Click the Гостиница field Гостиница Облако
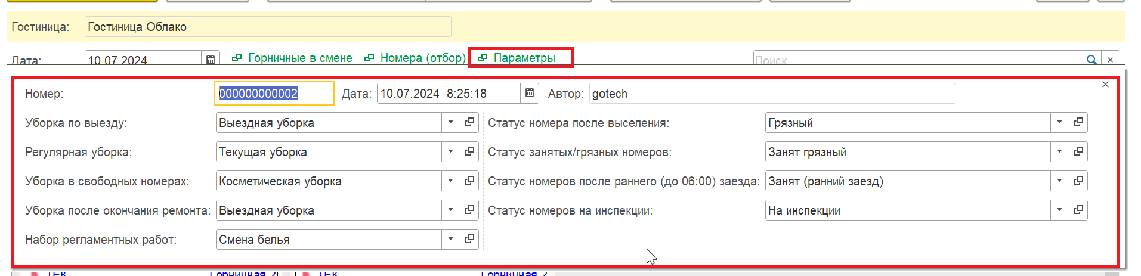Screen dimensions: 1141x276 coord(268,27)
